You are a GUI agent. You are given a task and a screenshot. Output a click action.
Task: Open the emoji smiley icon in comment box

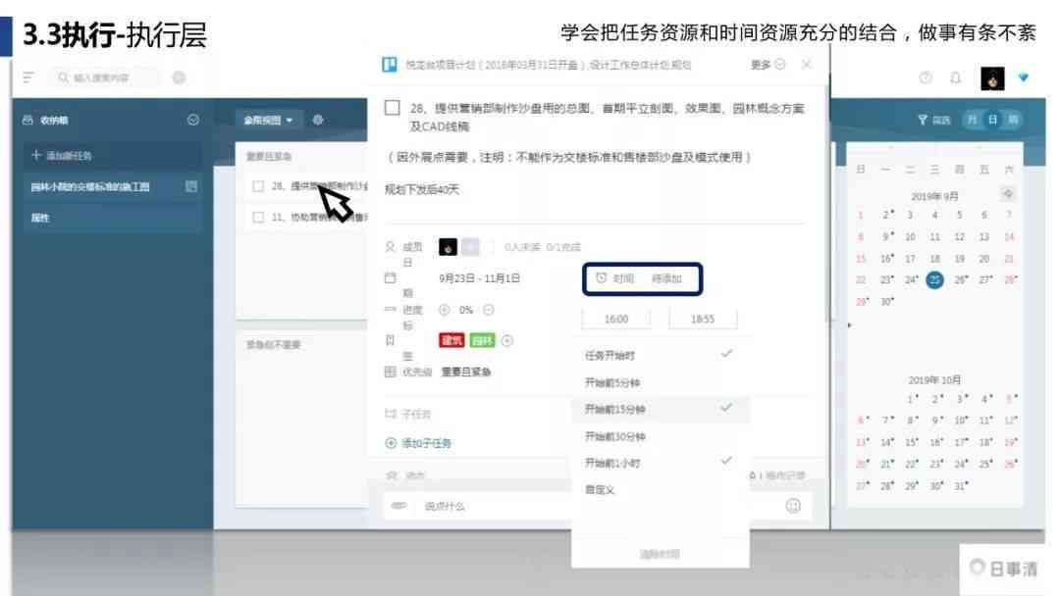(x=793, y=506)
